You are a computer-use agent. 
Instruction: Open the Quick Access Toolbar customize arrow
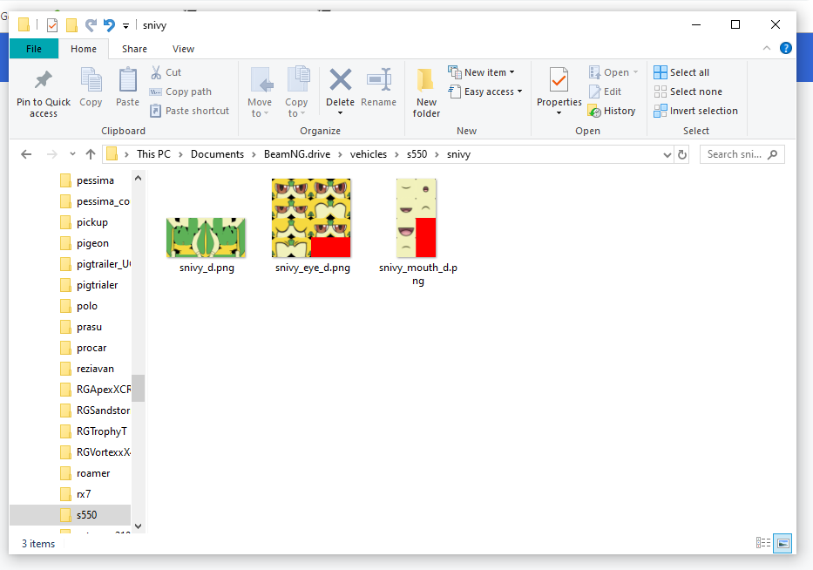pos(125,25)
